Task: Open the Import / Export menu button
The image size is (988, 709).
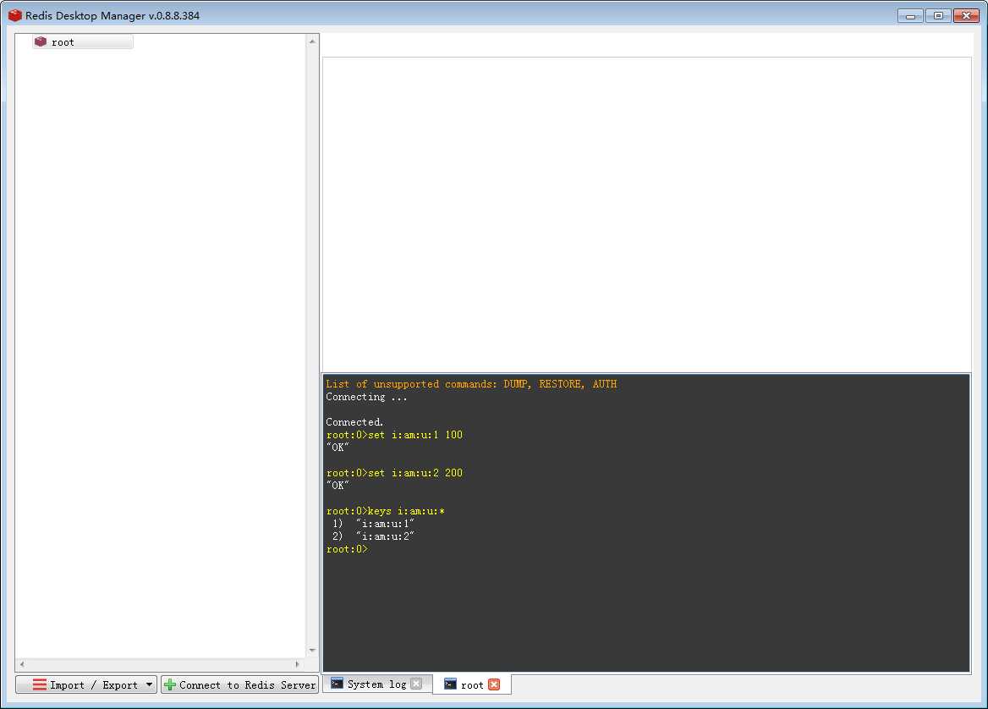Action: (x=85, y=684)
